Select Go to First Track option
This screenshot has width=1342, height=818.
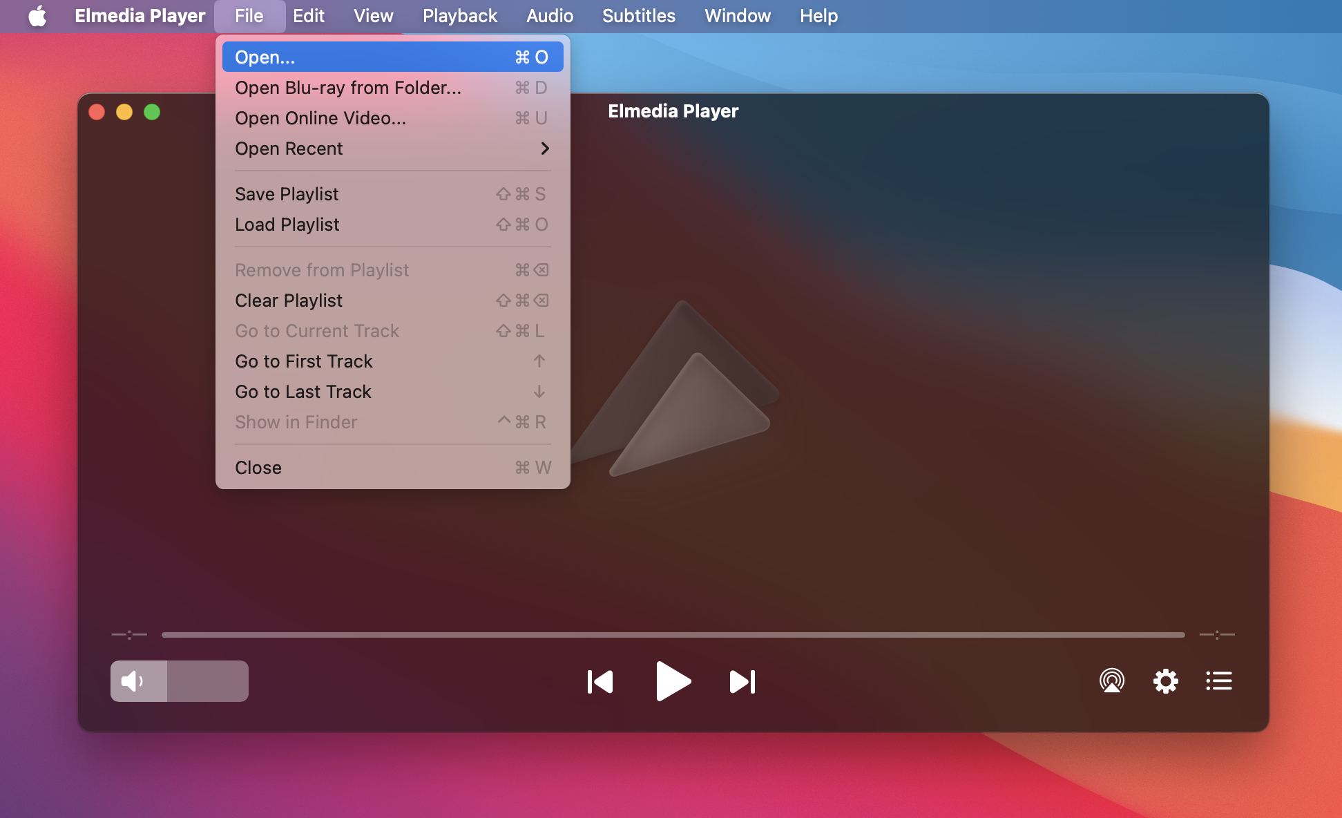[303, 361]
